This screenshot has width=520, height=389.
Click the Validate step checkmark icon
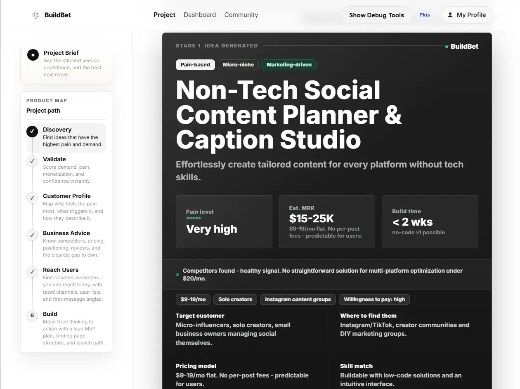pyautogui.click(x=32, y=161)
